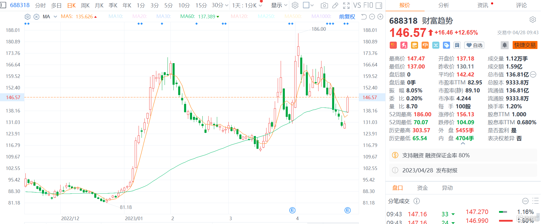The image size is (541, 224).
Task: Toggle the right side panel icon
Action: point(379,5)
